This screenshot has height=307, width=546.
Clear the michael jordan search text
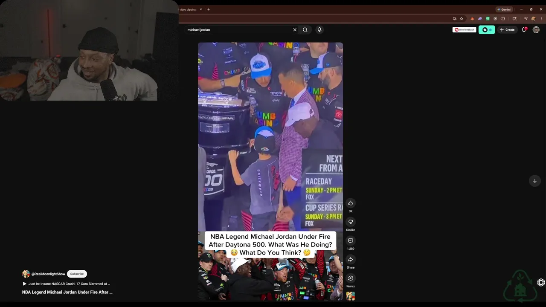[295, 30]
